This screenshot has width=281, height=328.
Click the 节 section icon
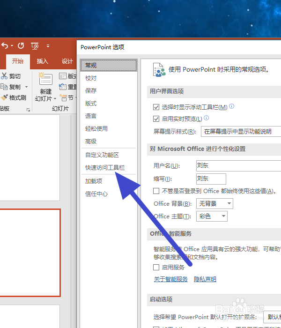point(62,97)
